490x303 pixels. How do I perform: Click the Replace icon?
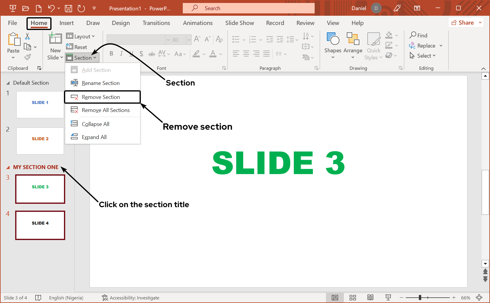(412, 45)
